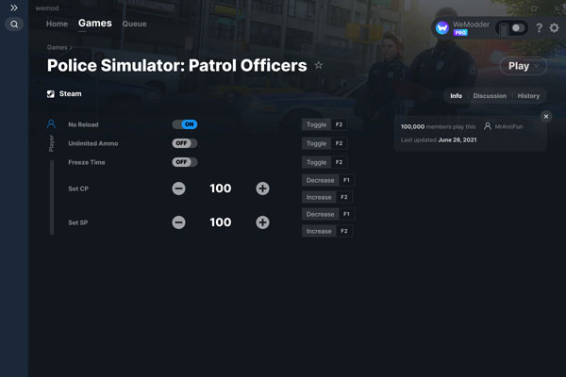Switch to the Info tab
The height and width of the screenshot is (377, 566).
coord(456,96)
